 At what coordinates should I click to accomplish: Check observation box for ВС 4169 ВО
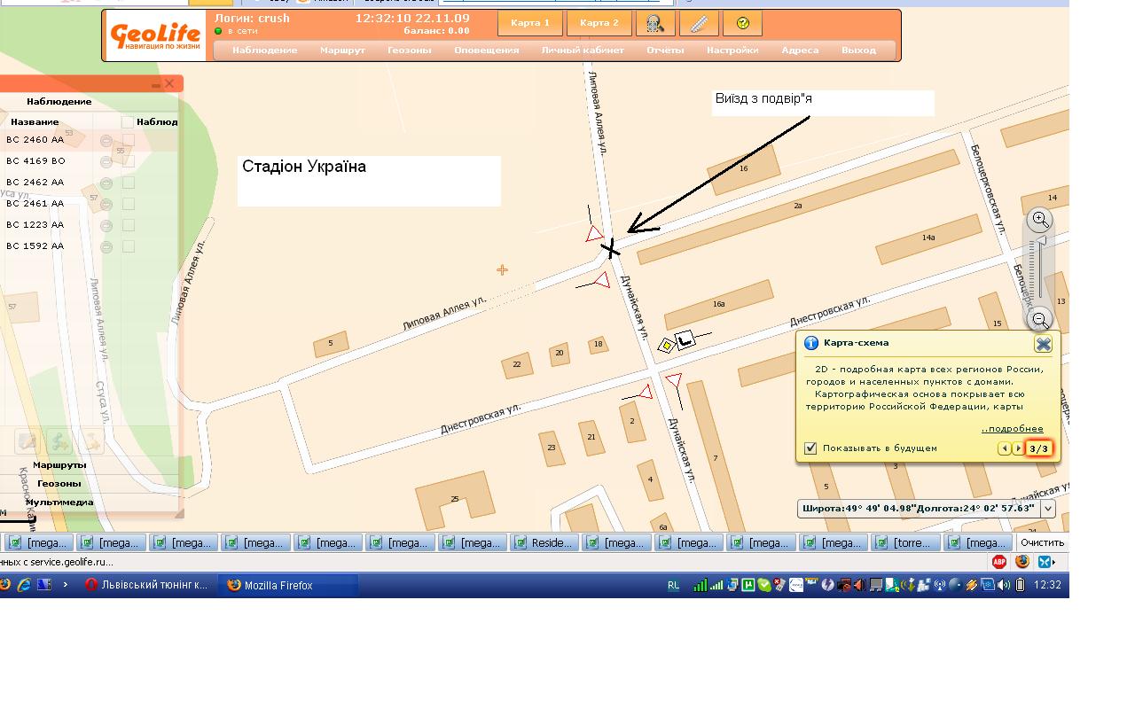129,161
